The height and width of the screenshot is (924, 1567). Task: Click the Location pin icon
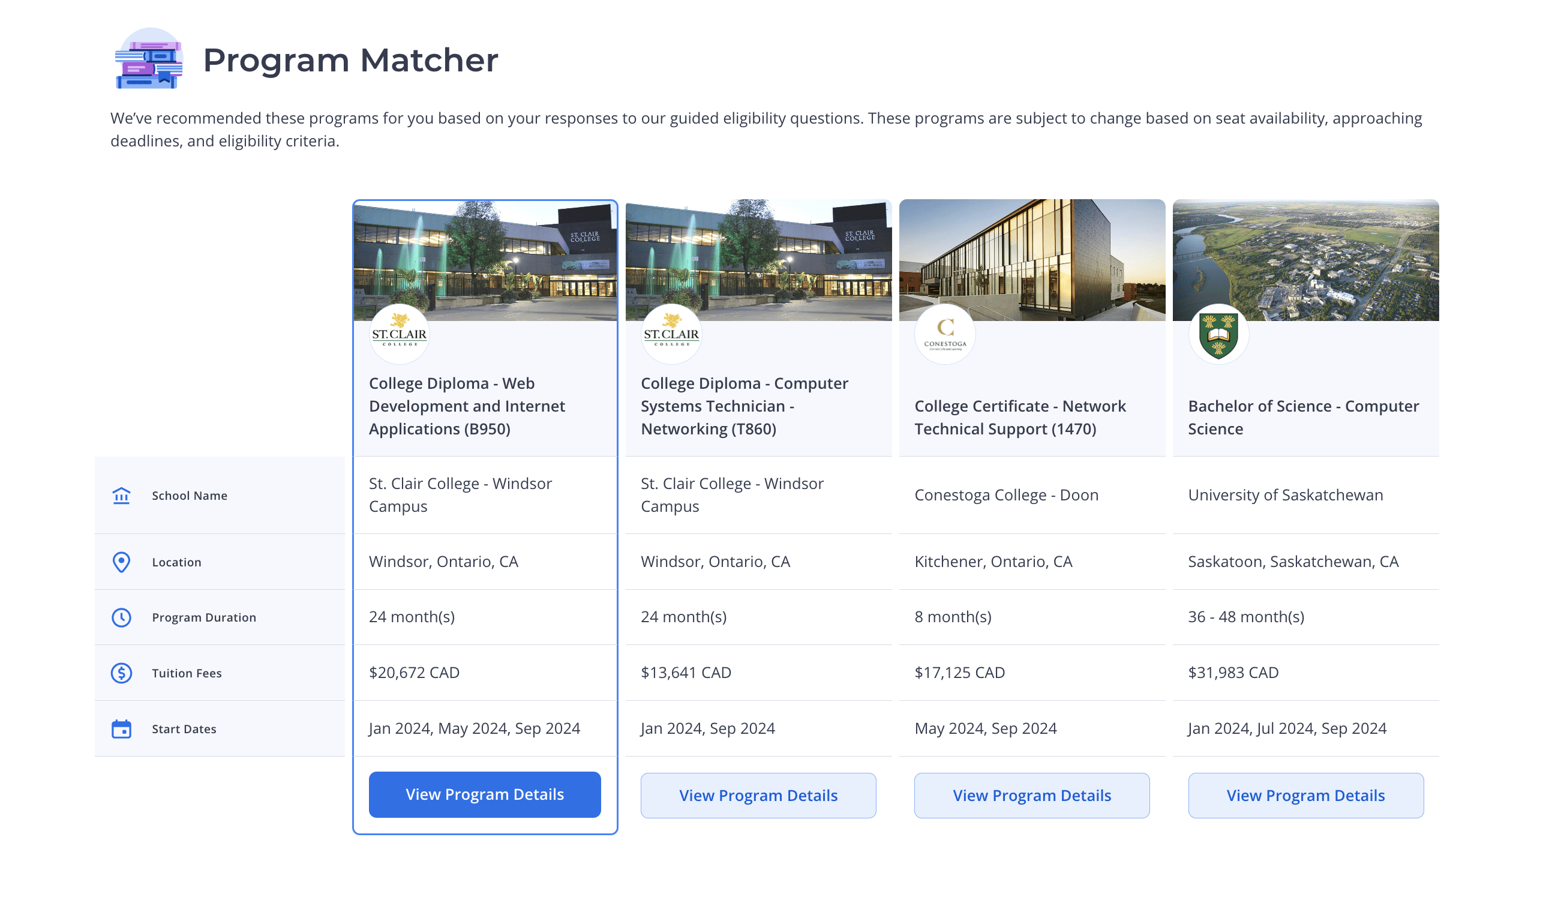tap(120, 562)
